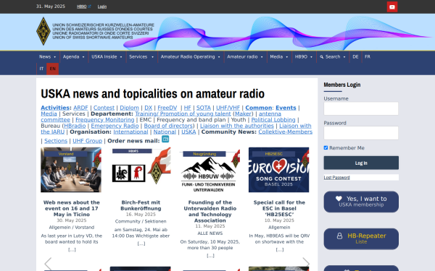Viewport: 435px width, 271px height.
Task: Open the FreeDV category link
Action: click(167, 108)
